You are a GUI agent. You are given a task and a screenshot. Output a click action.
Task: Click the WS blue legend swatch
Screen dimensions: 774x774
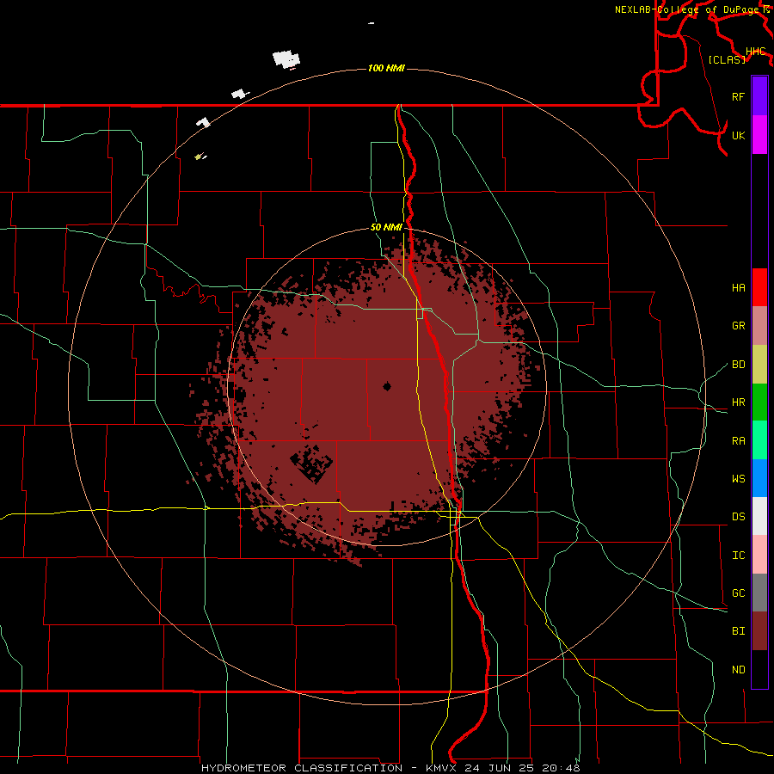coord(759,478)
